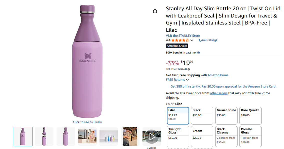Image resolution: width=284 pixels, height=149 pixels.
Task: Open the 1,449 ratings link
Action: 208,40
